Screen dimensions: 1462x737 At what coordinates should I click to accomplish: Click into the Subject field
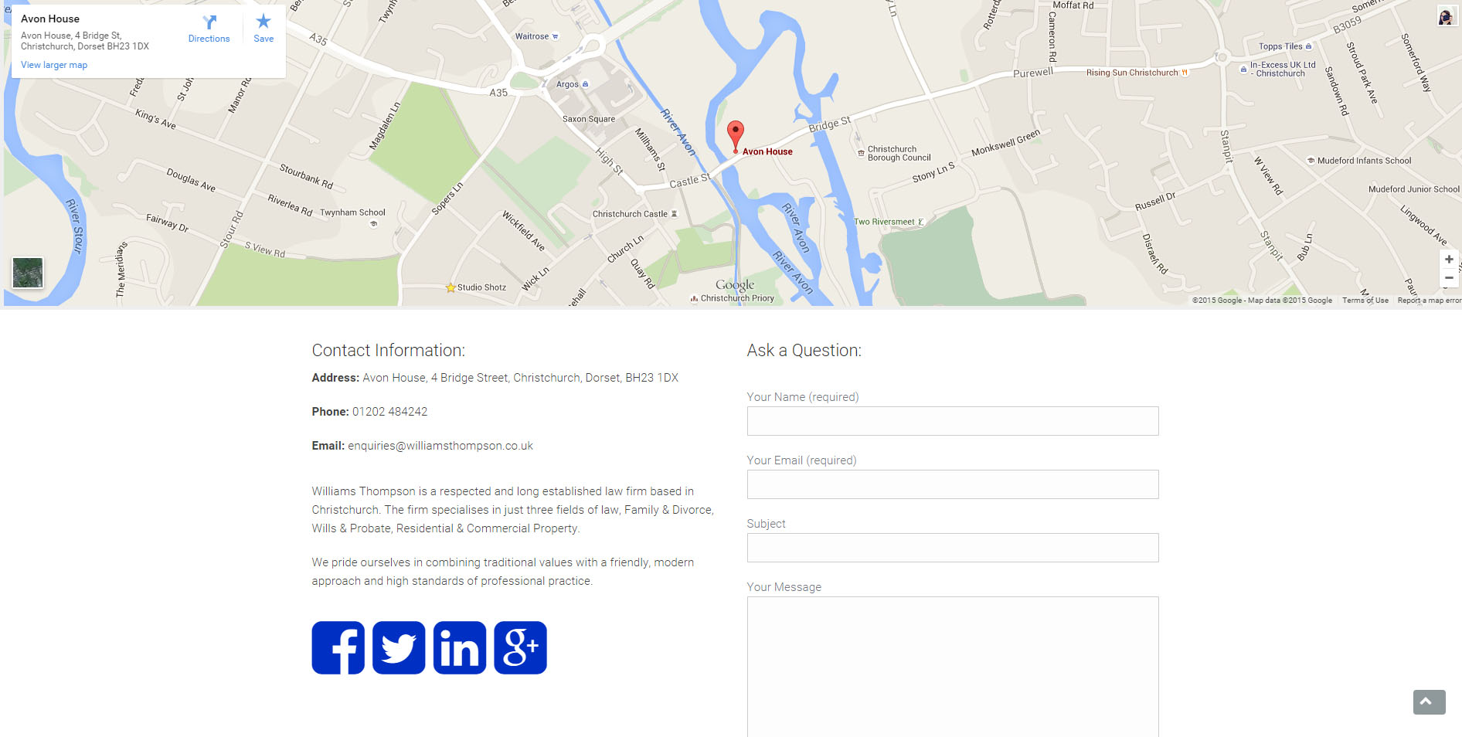coord(952,548)
